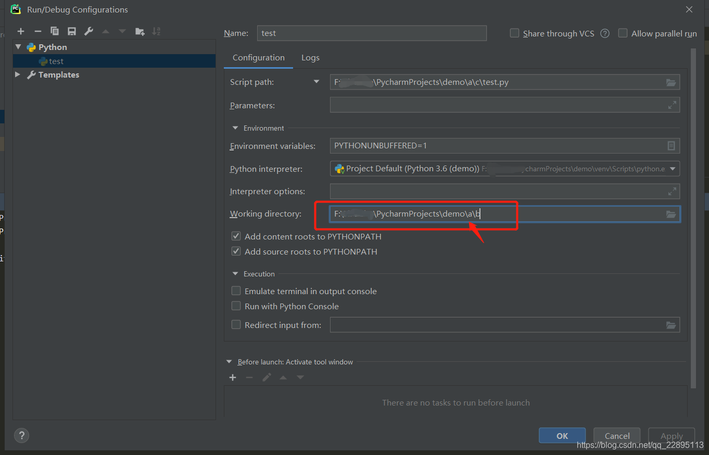Screen dimensions: 709x455
Task: Uncheck Add source roots to PYTHONPATH
Action: pos(236,251)
